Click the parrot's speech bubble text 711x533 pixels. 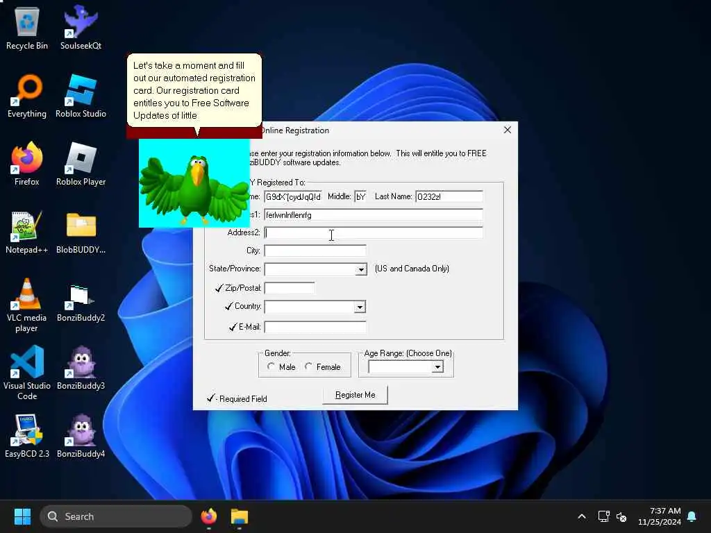pyautogui.click(x=194, y=90)
